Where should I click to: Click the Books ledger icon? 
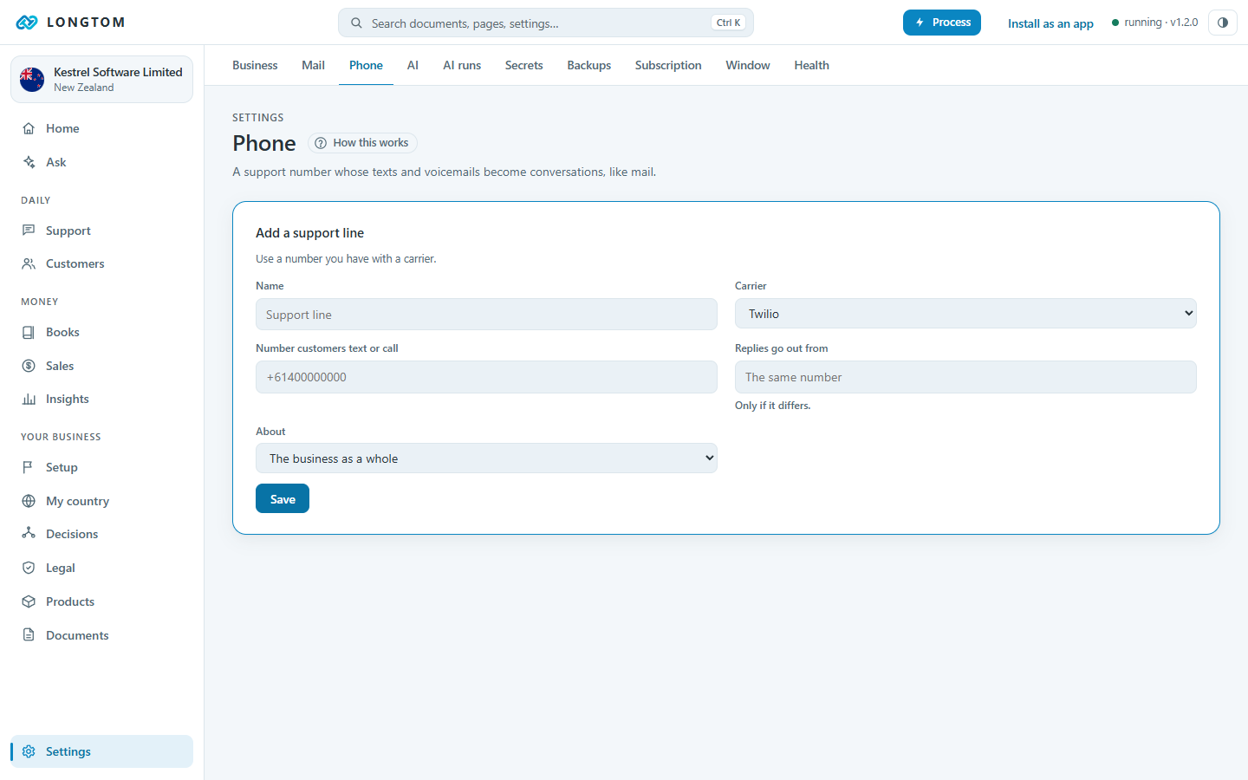tap(29, 332)
